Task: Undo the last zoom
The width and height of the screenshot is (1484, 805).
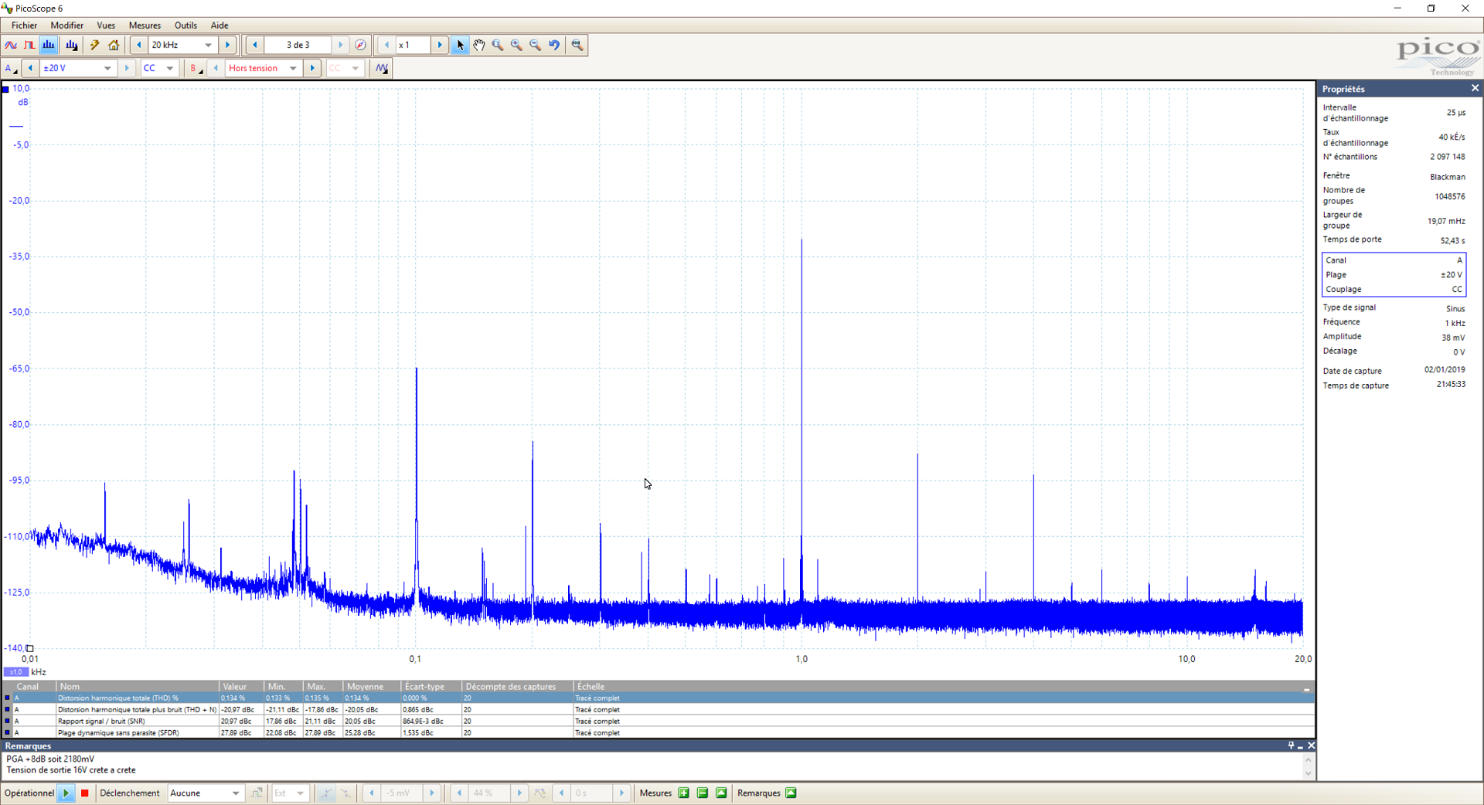Action: point(554,45)
